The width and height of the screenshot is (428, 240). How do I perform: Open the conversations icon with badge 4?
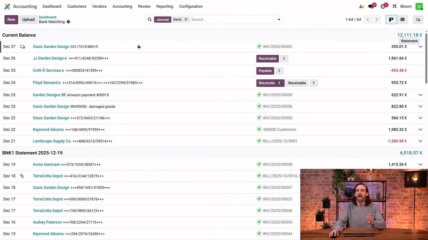click(371, 6)
